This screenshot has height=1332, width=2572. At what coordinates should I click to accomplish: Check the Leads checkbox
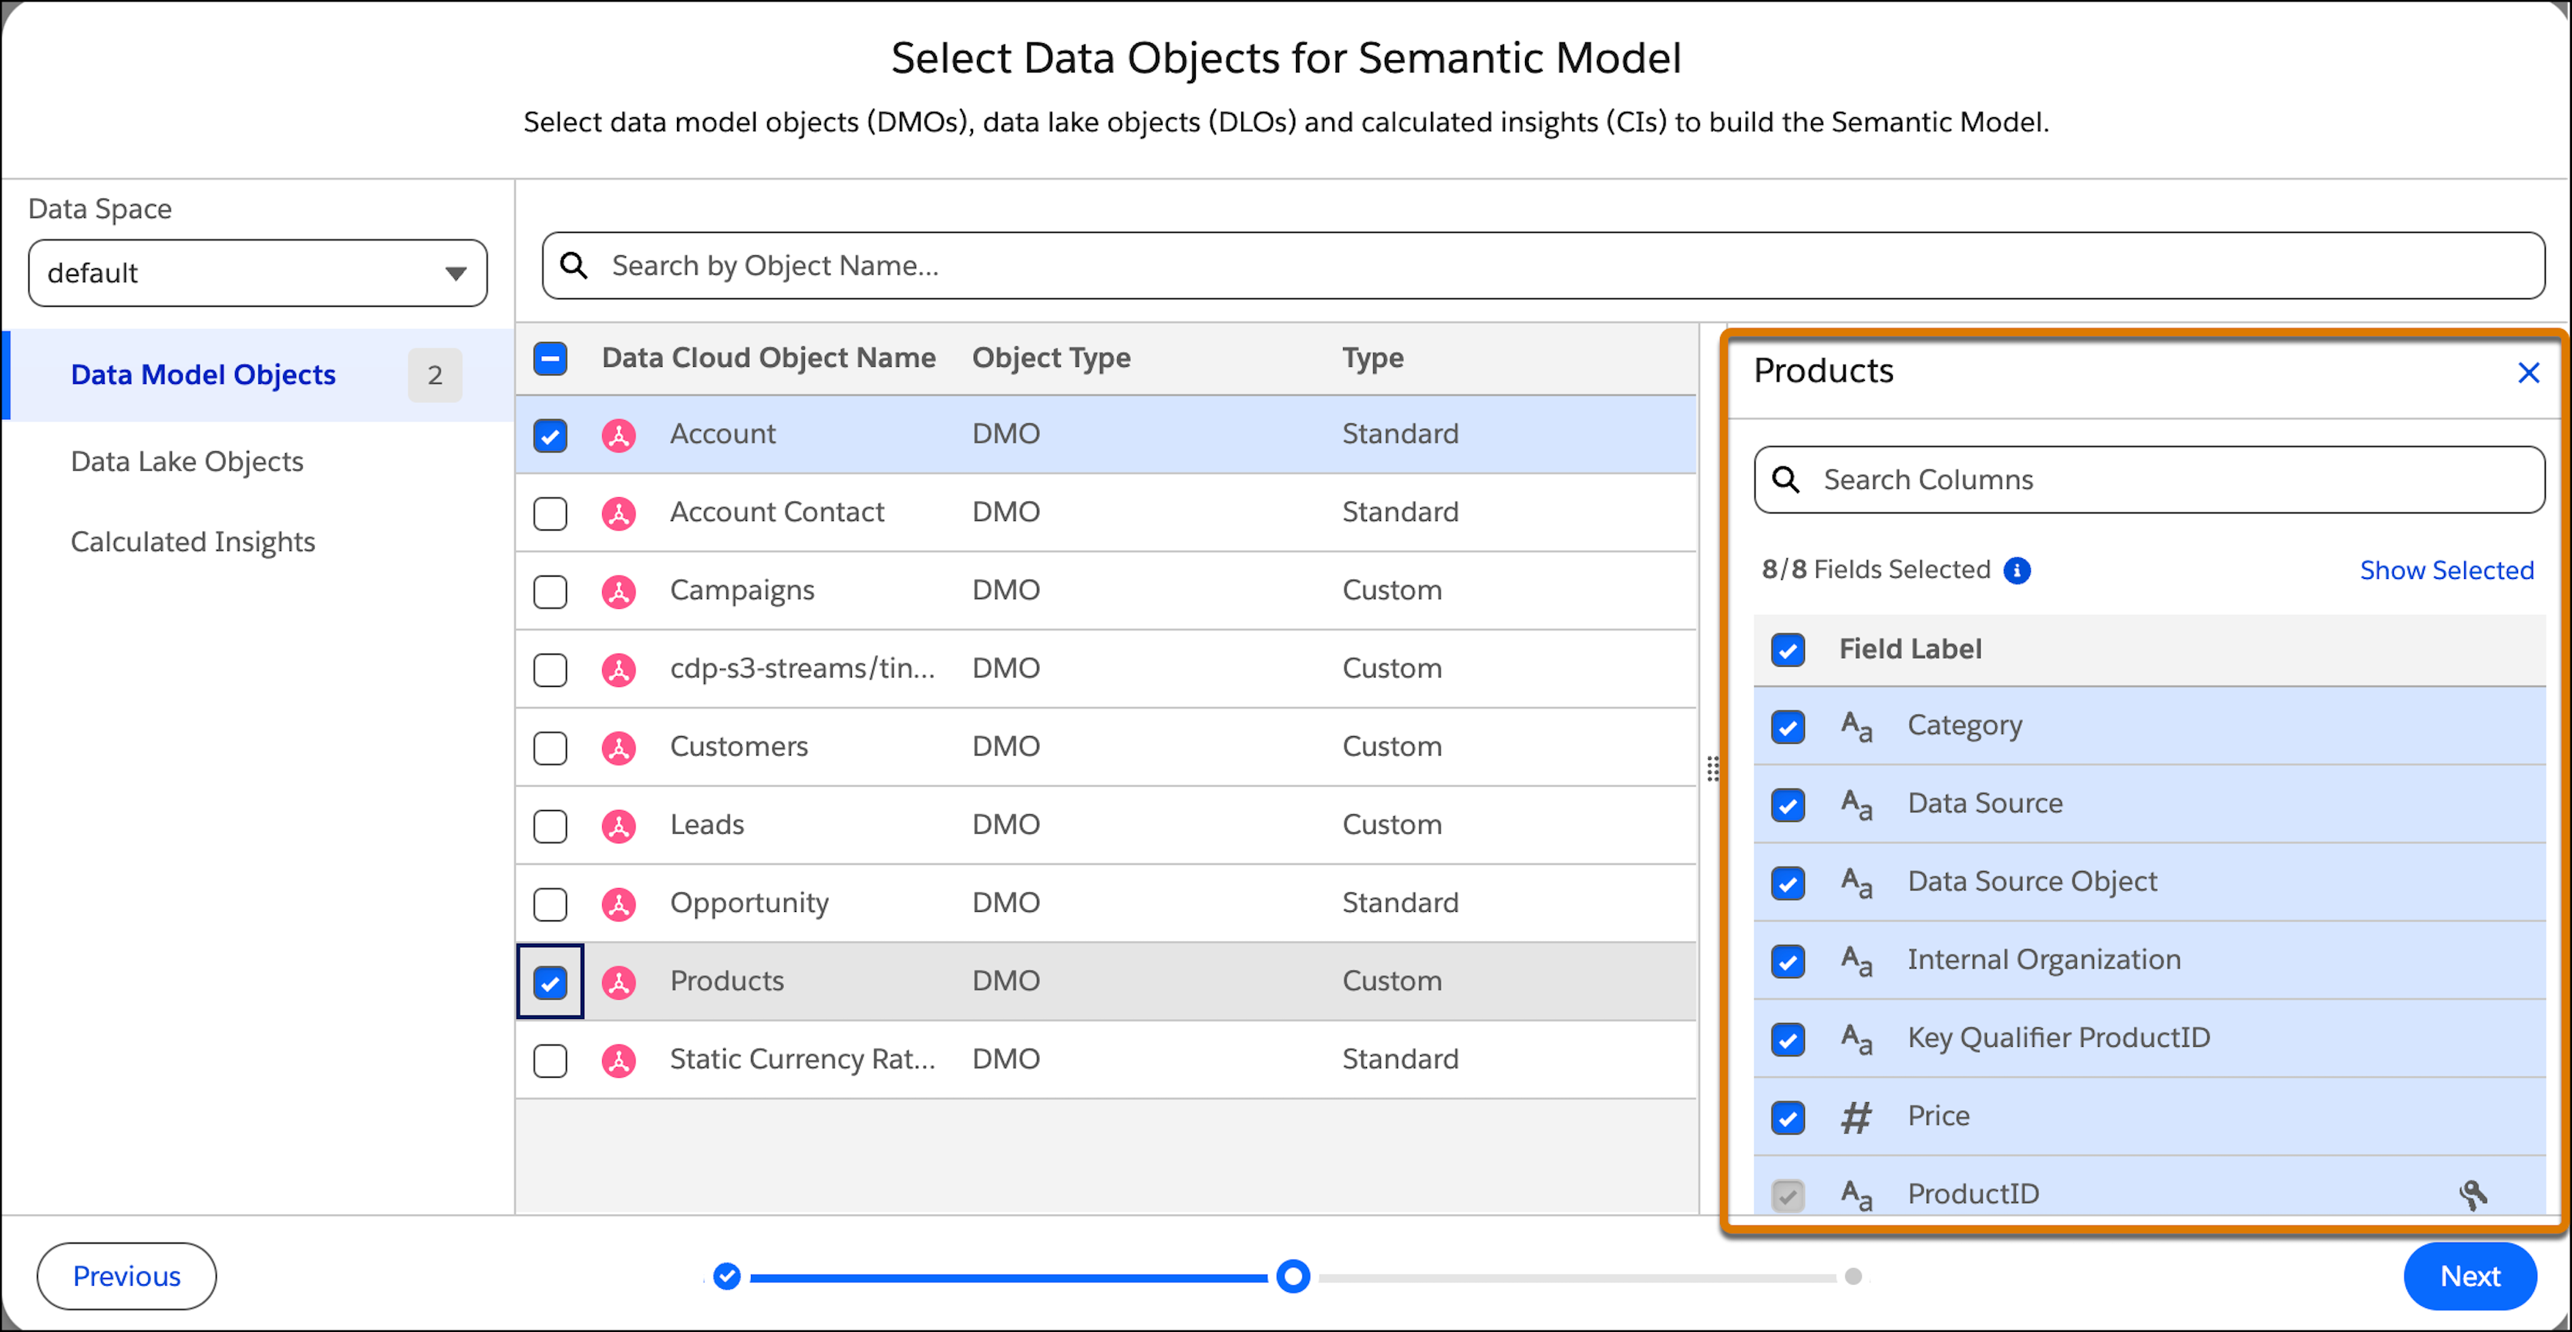coord(550,826)
